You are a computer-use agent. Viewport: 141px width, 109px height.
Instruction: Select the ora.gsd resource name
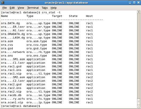(x=7, y=49)
